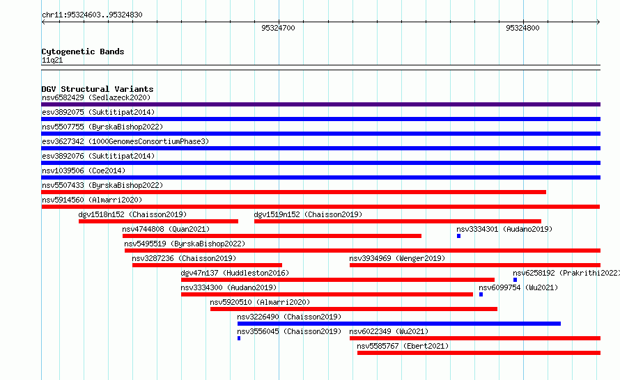Screen dimensions: 620x380
Task: Click the 11q21 band label
Action: click(52, 60)
